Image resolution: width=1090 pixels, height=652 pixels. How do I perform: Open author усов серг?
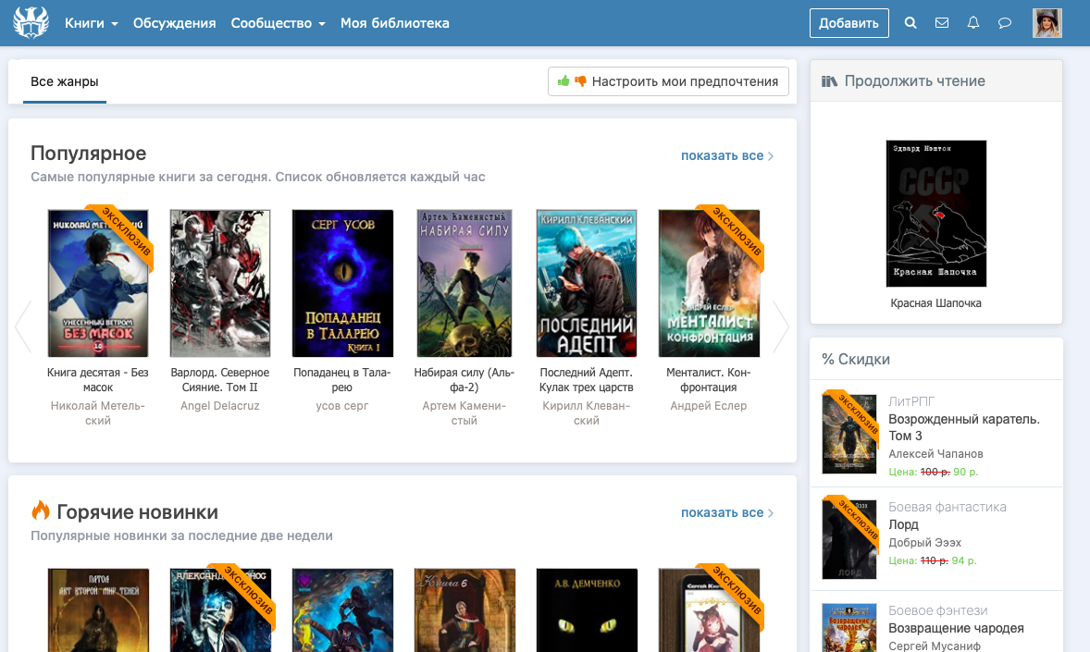point(342,405)
